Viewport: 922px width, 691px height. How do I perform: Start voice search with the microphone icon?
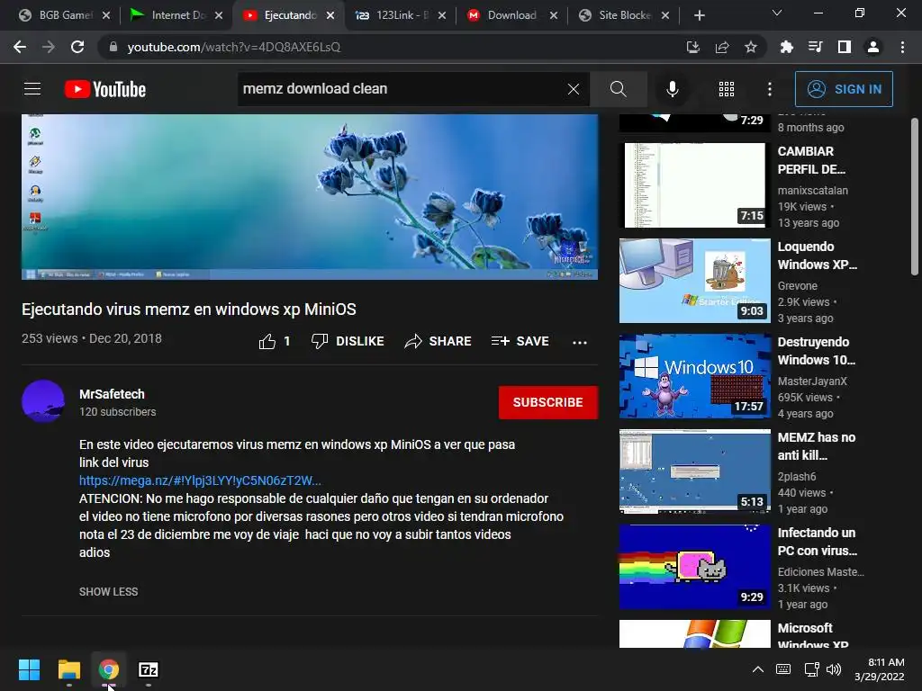672,89
